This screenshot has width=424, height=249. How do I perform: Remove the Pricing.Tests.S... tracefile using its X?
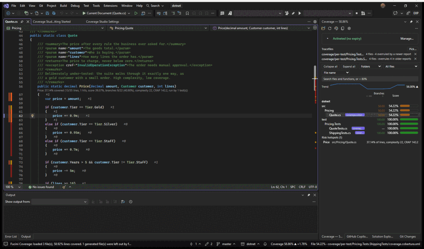415,59
